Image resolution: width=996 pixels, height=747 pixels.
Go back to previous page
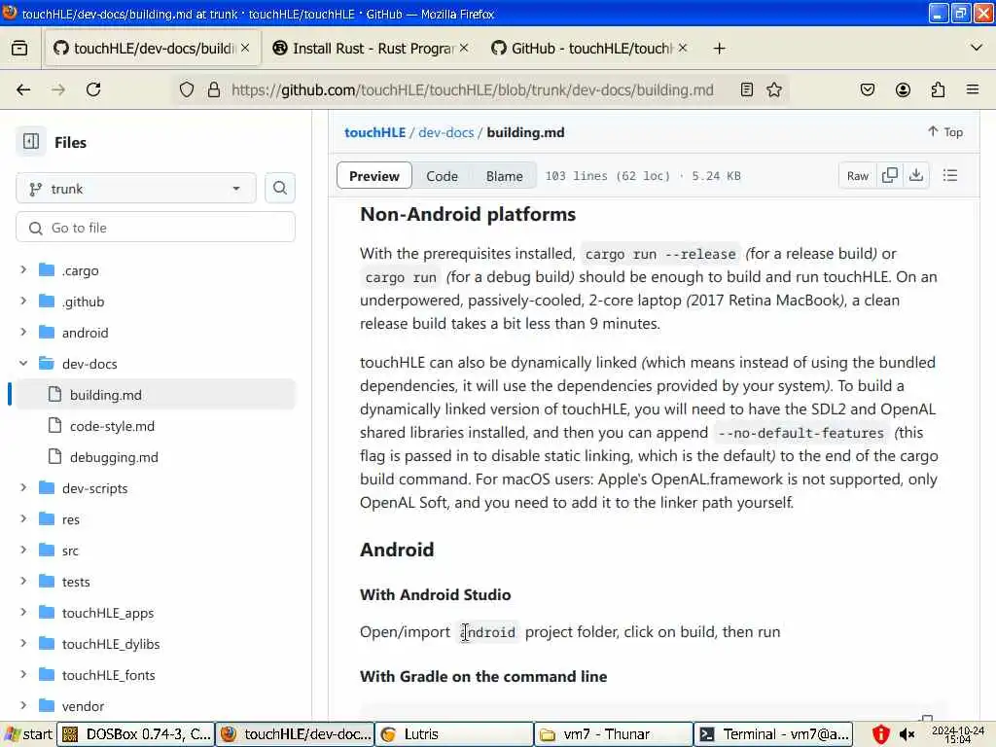point(23,89)
